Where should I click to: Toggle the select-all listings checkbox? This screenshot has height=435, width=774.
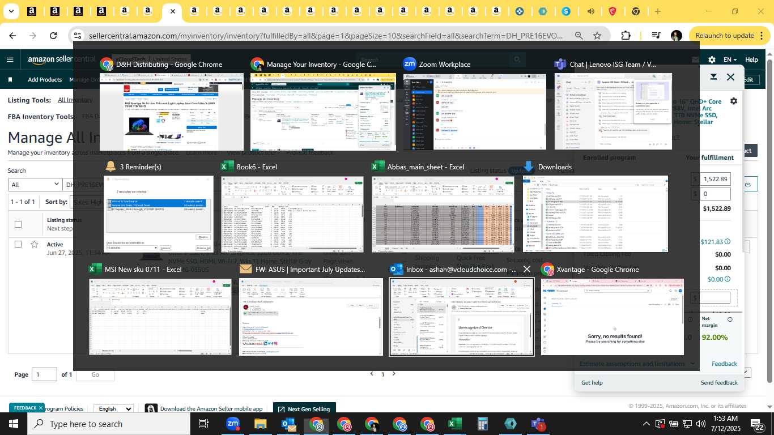click(x=18, y=224)
